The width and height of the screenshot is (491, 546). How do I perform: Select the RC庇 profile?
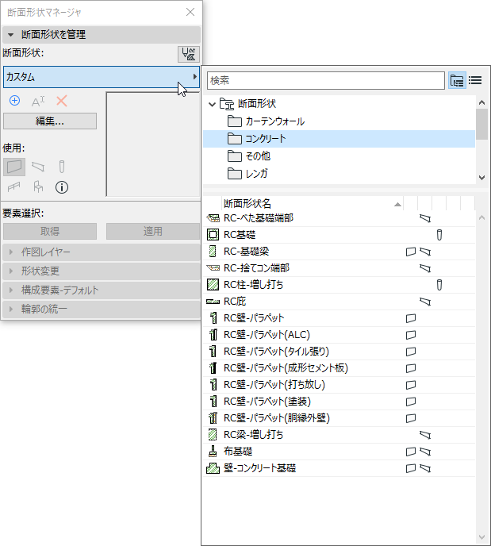pos(339,302)
